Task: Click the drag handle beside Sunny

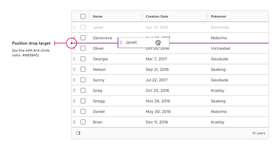Action: click(x=74, y=80)
